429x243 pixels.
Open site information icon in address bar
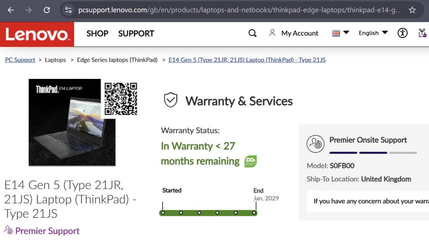click(68, 10)
